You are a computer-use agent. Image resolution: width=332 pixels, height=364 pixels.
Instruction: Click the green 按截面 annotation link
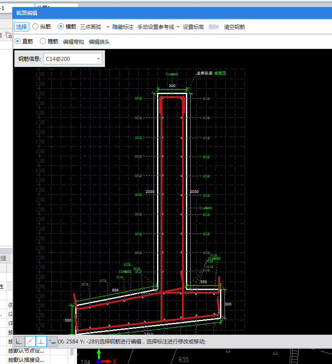coord(220,73)
